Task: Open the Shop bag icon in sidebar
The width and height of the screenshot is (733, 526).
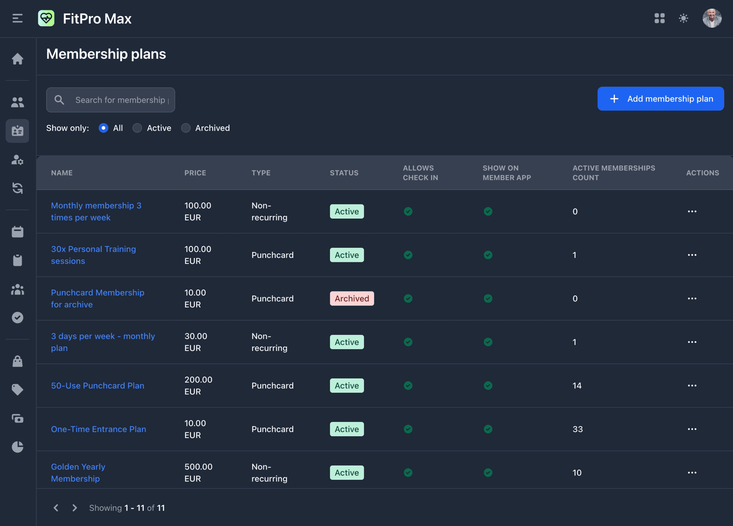Action: pyautogui.click(x=18, y=362)
